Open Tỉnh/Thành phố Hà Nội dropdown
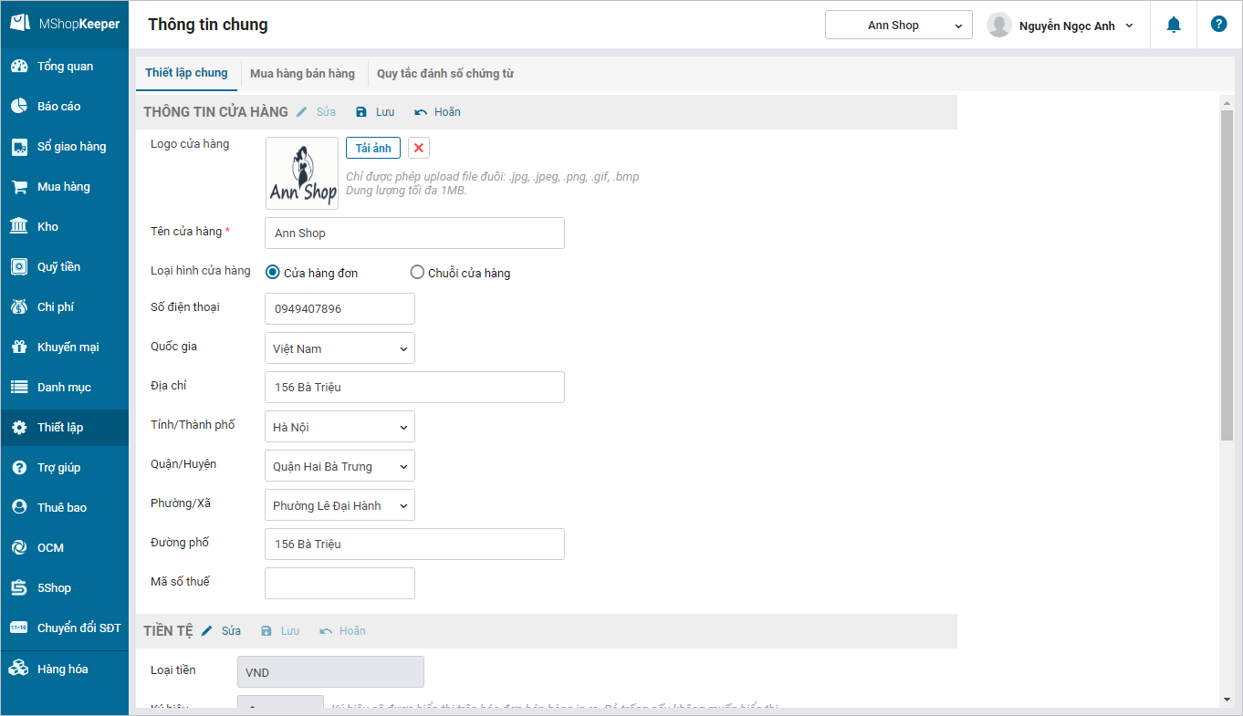This screenshot has height=716, width=1243. [x=339, y=427]
